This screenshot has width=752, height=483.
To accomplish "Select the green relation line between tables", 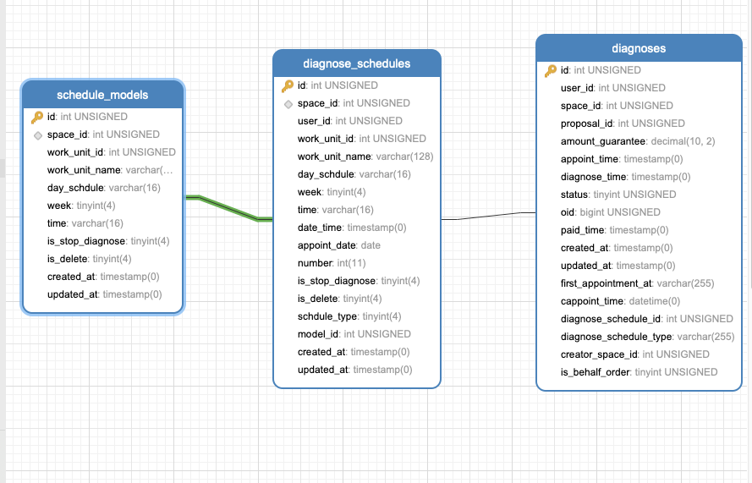I will coord(229,208).
